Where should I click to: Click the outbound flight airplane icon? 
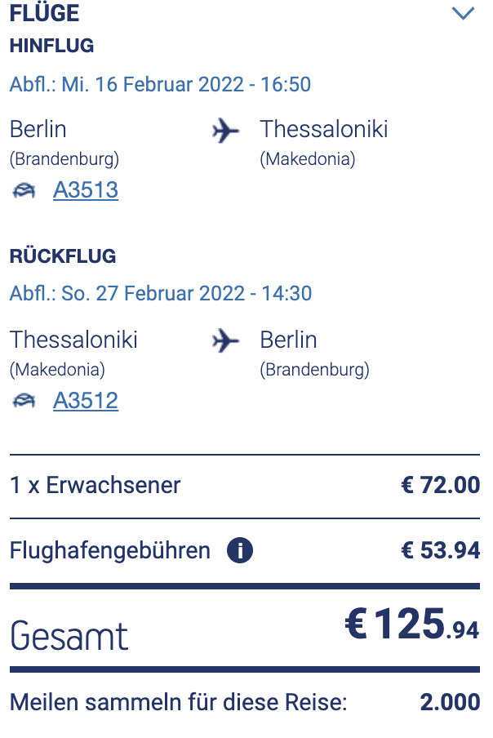[x=225, y=131]
